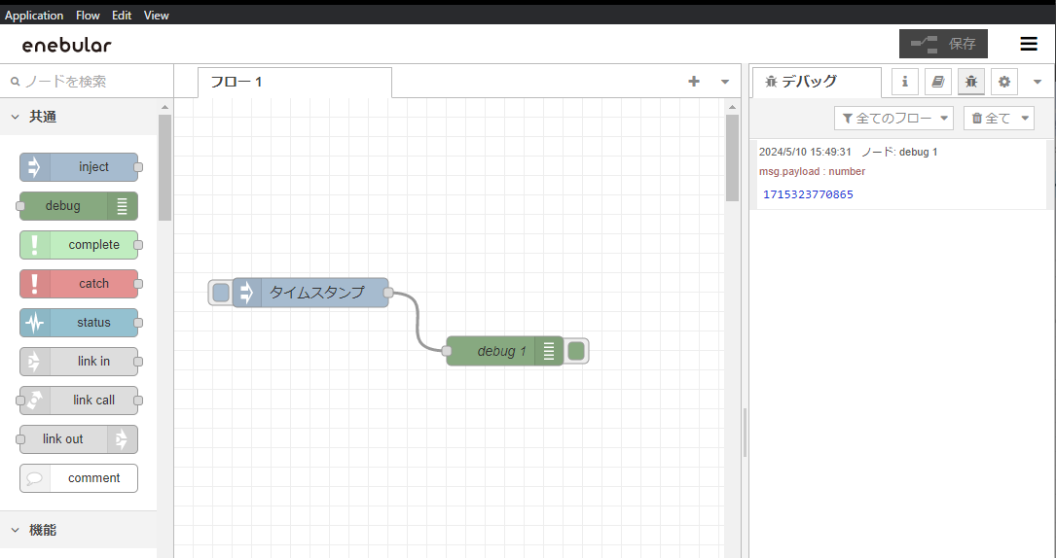The width and height of the screenshot is (1056, 558).
Task: Click the palette vertical scrollbar thumb
Action: pos(165,167)
